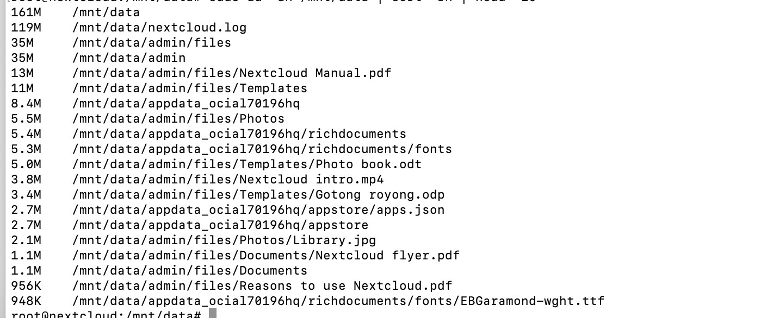This screenshot has width=779, height=318.
Task: Click the appstore/apps.json path
Action: click(258, 209)
